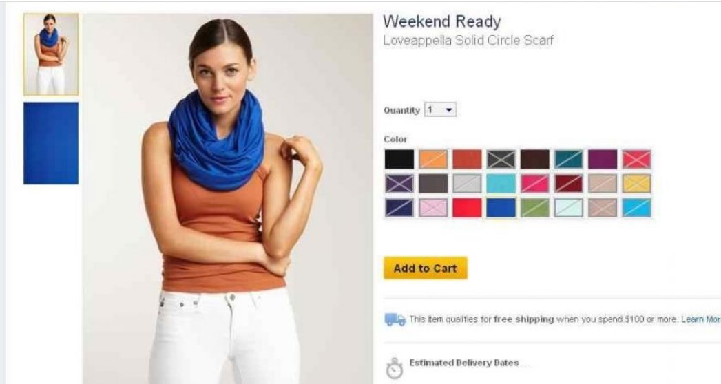Select the purple color swatch
This screenshot has height=384, width=721.
[603, 160]
